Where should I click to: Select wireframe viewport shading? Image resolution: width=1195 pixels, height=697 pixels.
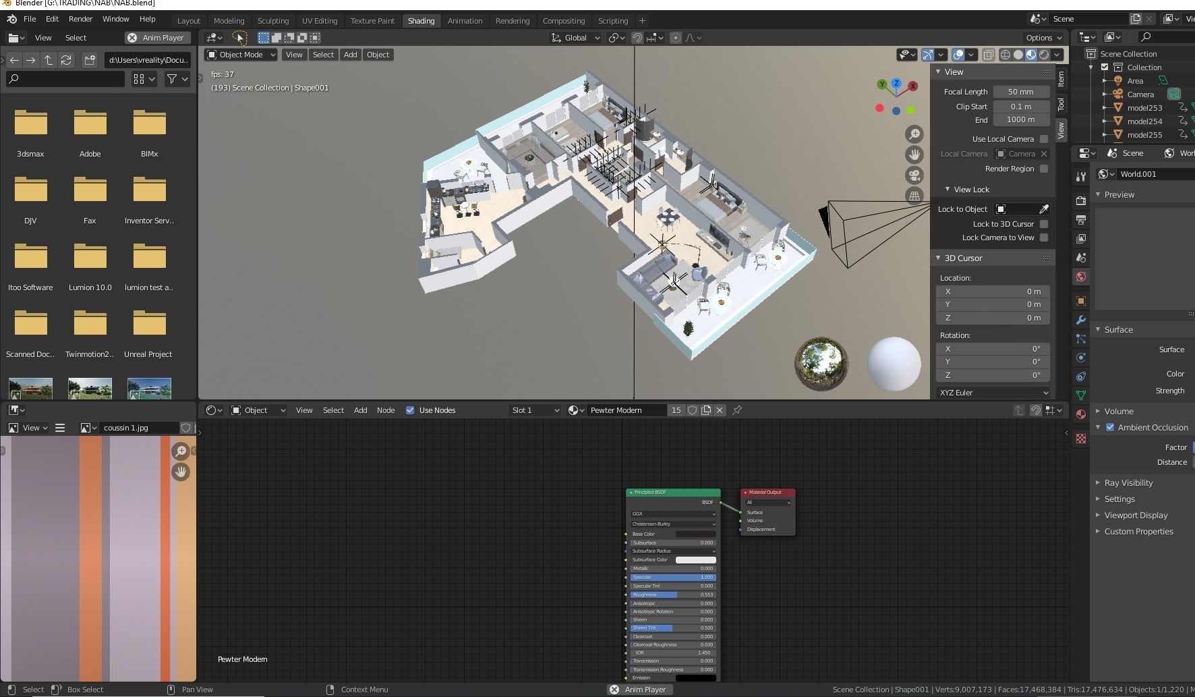pos(1005,55)
